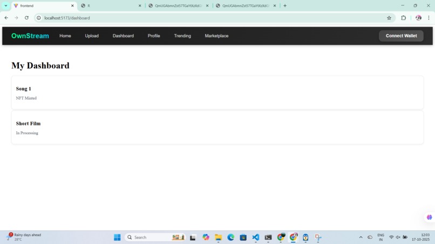The height and width of the screenshot is (244, 435).
Task: Click the In Processing status text
Action: pos(27,133)
